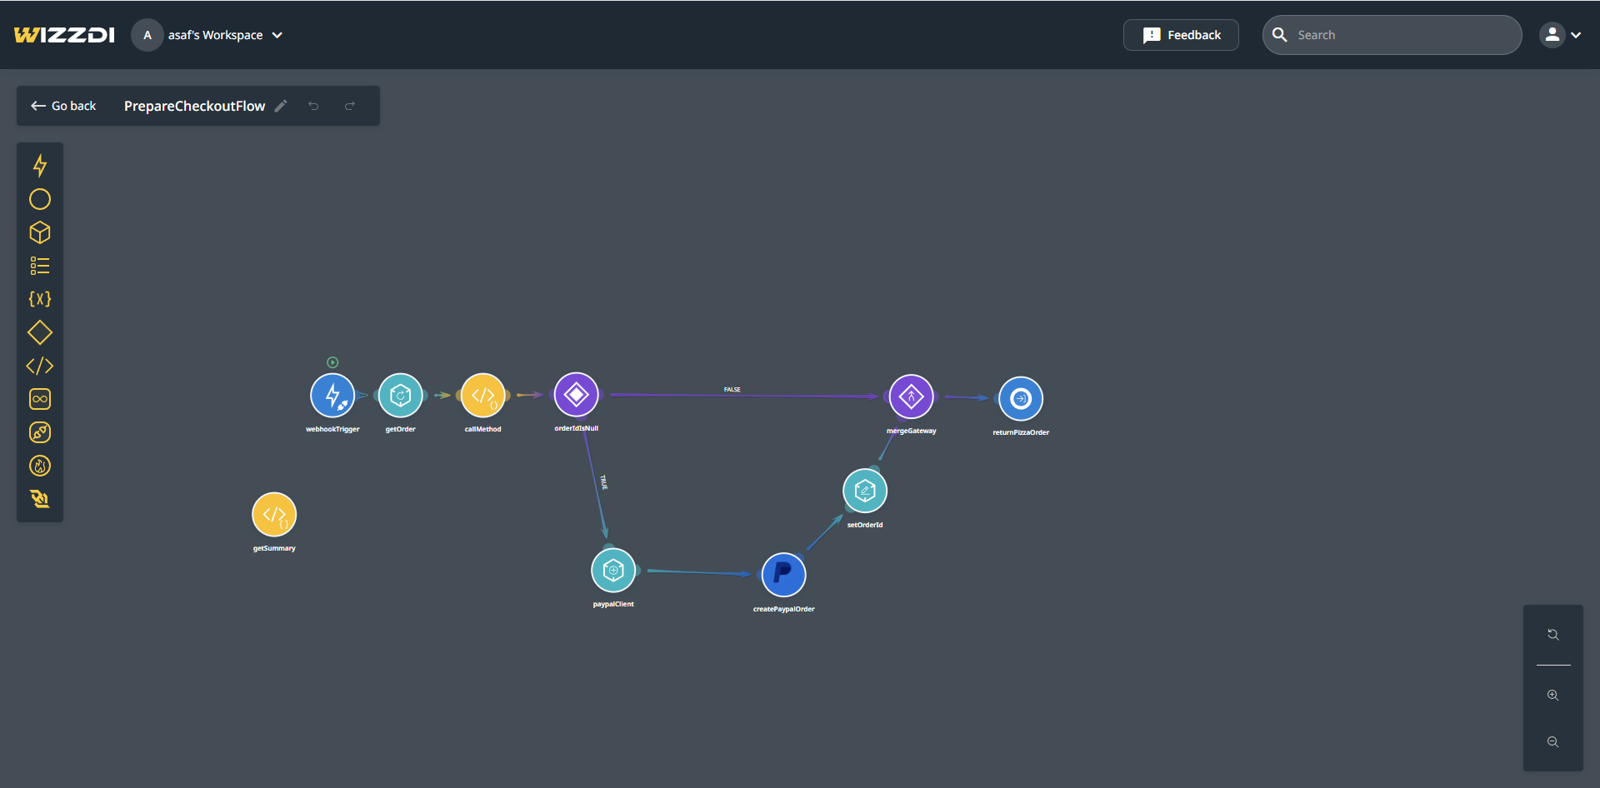Image resolution: width=1600 pixels, height=788 pixels.
Task: Select the createPaypalOrder node
Action: coord(783,575)
